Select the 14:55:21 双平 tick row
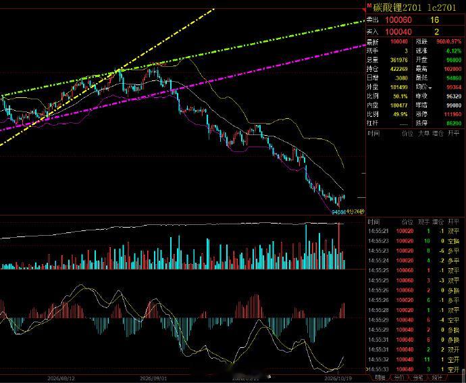Image resolution: width=466 pixels, height=383 pixels. coord(414,231)
